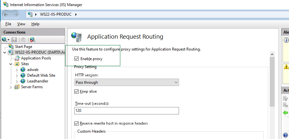Collapse the Sites tree node
Screen dimensions: 289x139
coord(11,64)
